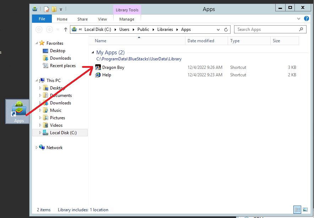Open the View ribbon tab
314x218 pixels.
pyautogui.click(x=102, y=19)
